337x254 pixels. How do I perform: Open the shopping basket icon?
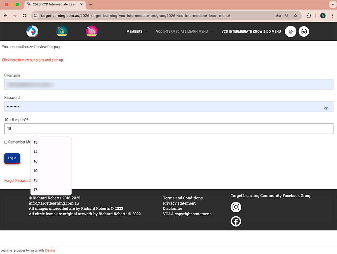(x=290, y=32)
